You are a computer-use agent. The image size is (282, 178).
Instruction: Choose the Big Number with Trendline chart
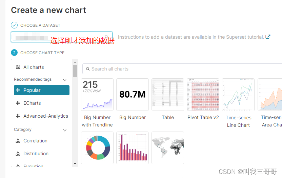click(x=97, y=95)
